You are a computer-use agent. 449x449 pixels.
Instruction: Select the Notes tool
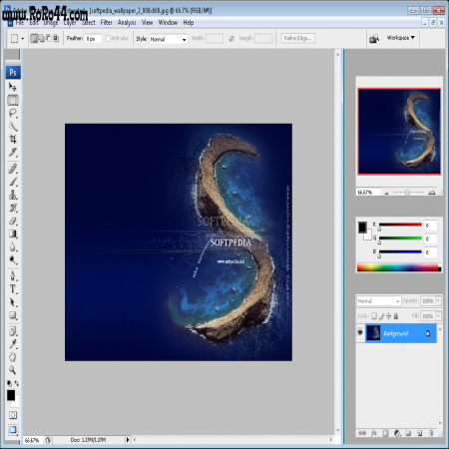point(13,331)
